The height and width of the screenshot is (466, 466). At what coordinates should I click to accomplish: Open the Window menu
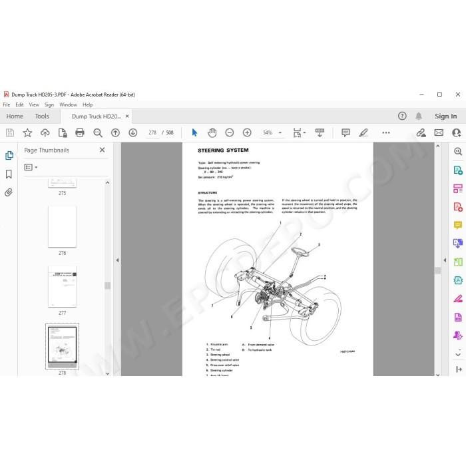point(68,105)
